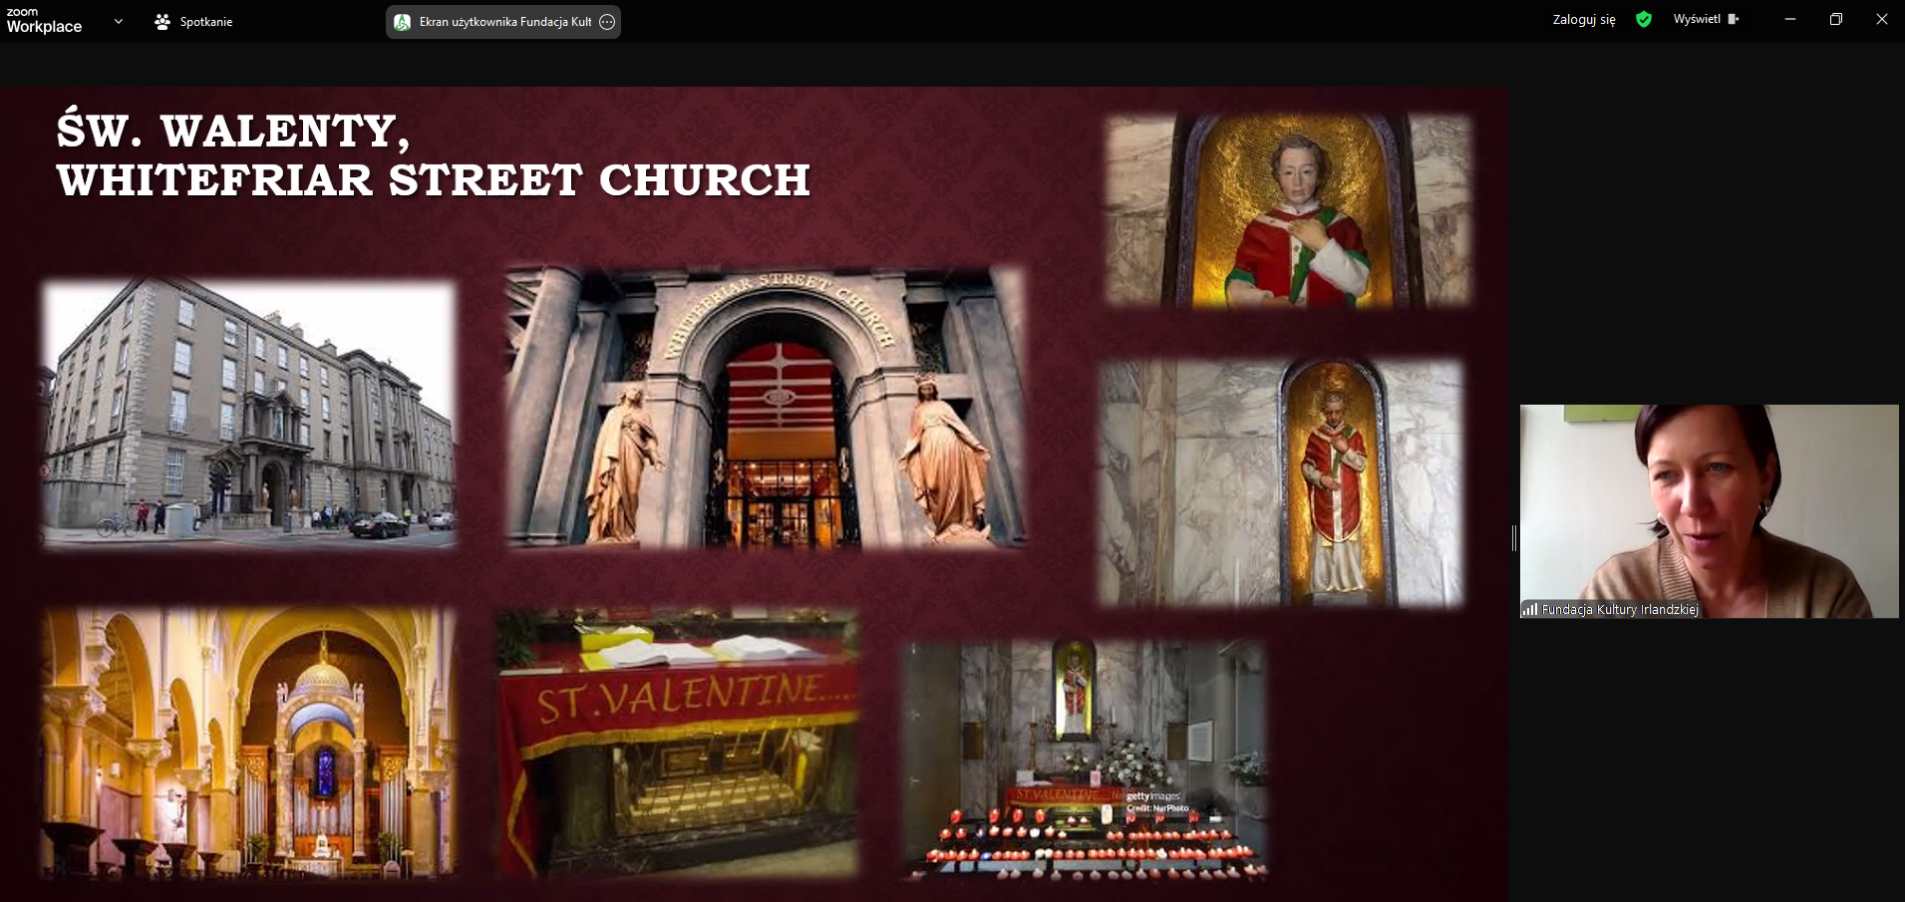Show encryption info via green shield icon

point(1644,20)
